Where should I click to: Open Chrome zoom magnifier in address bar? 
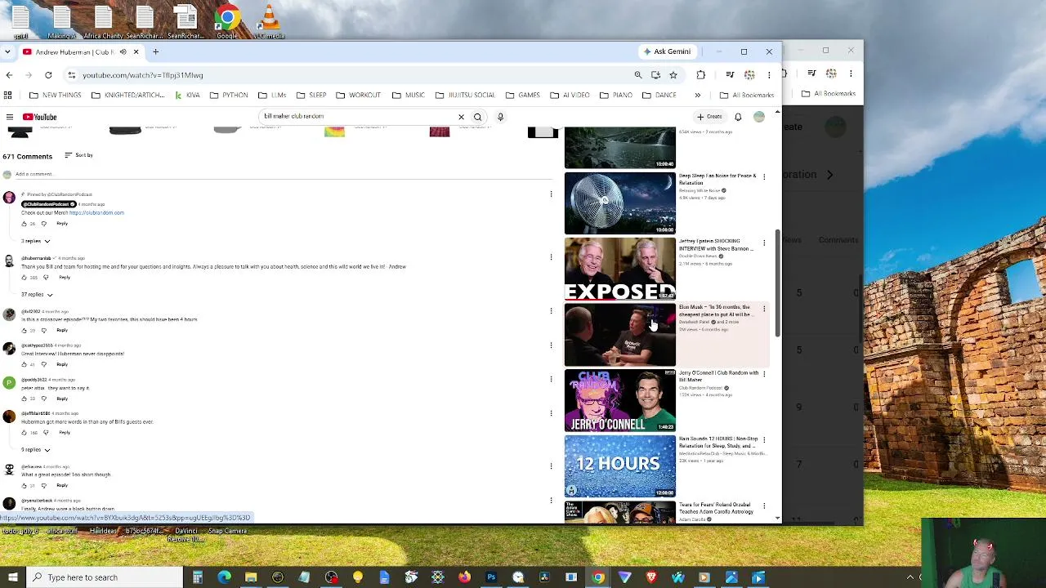click(x=638, y=75)
